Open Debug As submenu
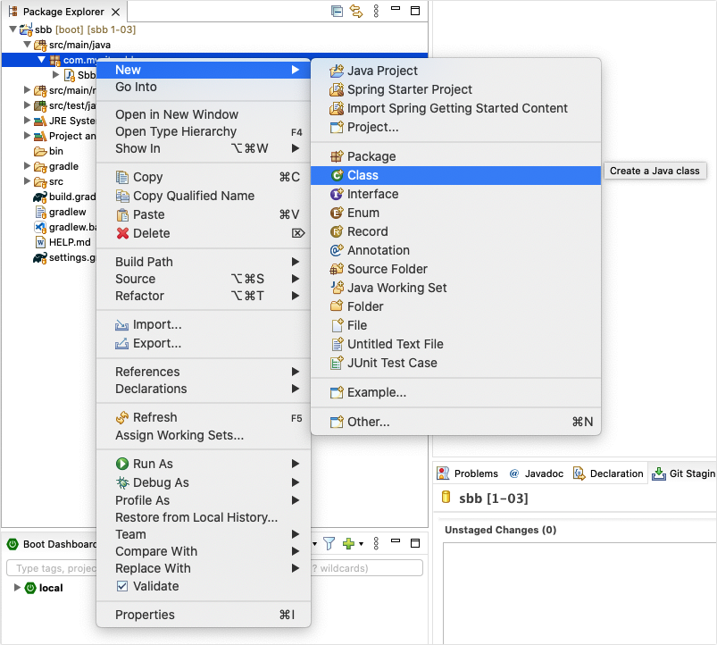The height and width of the screenshot is (645, 717). [204, 482]
